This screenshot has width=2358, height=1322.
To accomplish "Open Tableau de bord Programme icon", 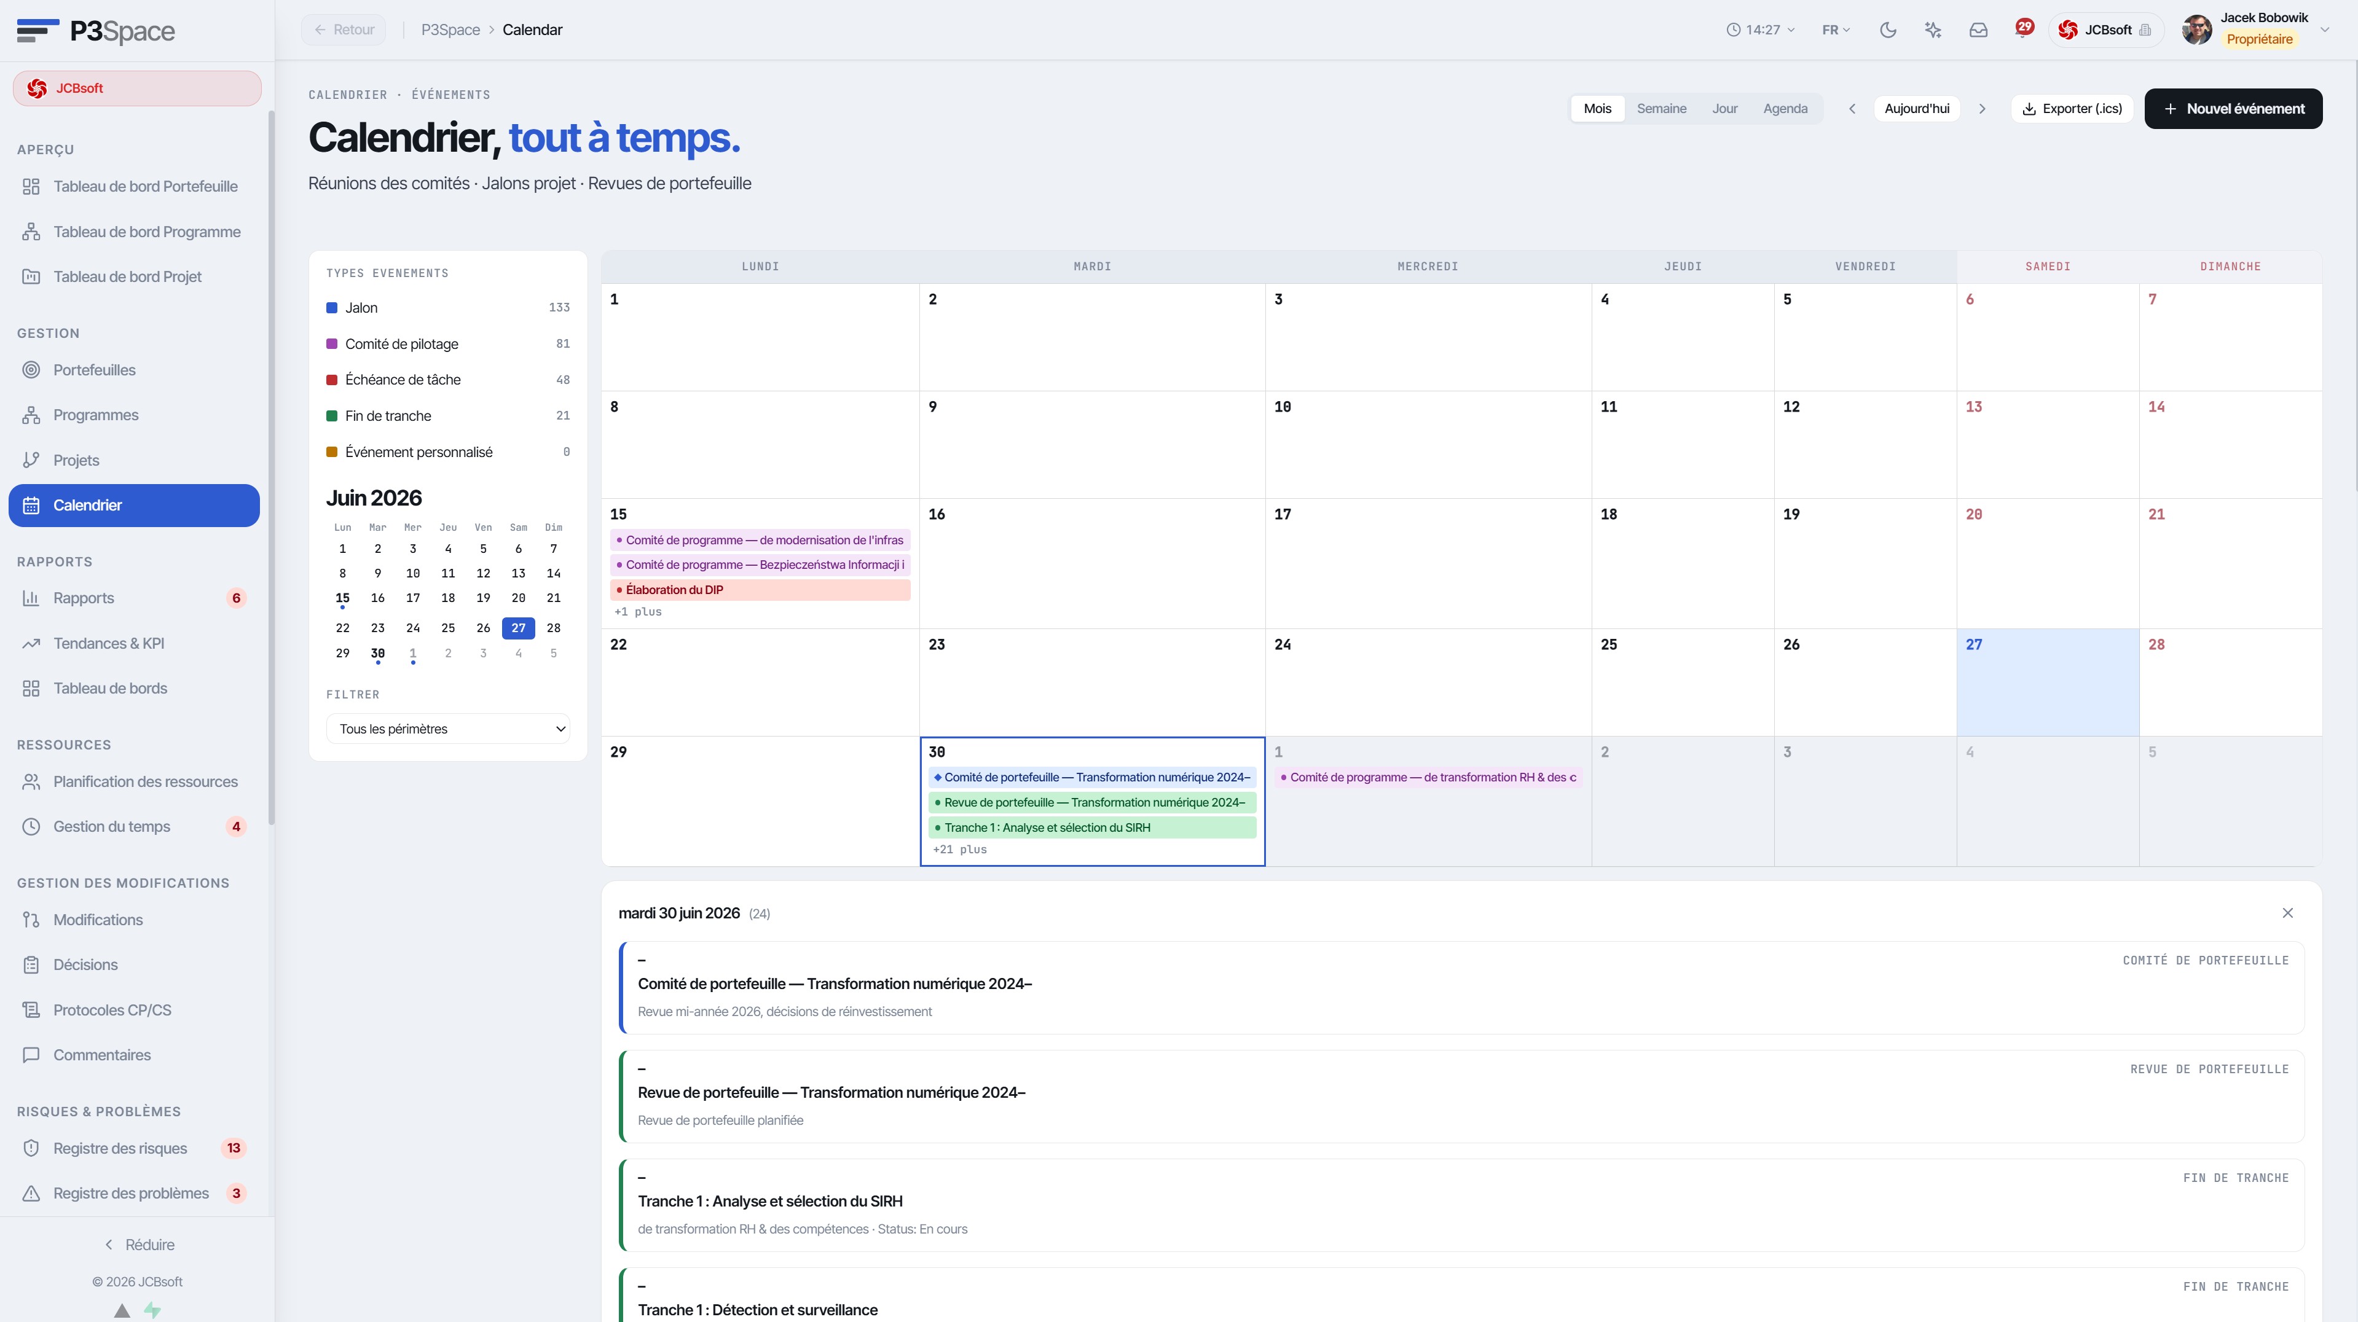I will [x=31, y=232].
